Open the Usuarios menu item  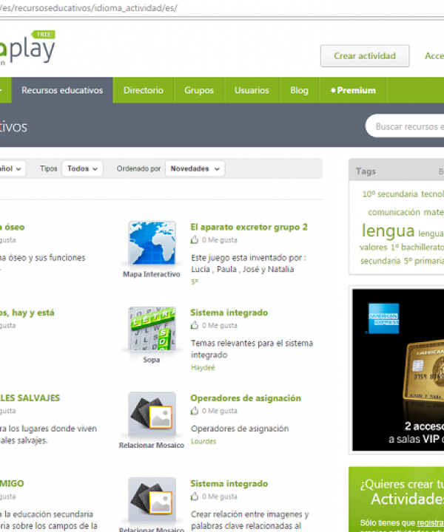(x=252, y=90)
